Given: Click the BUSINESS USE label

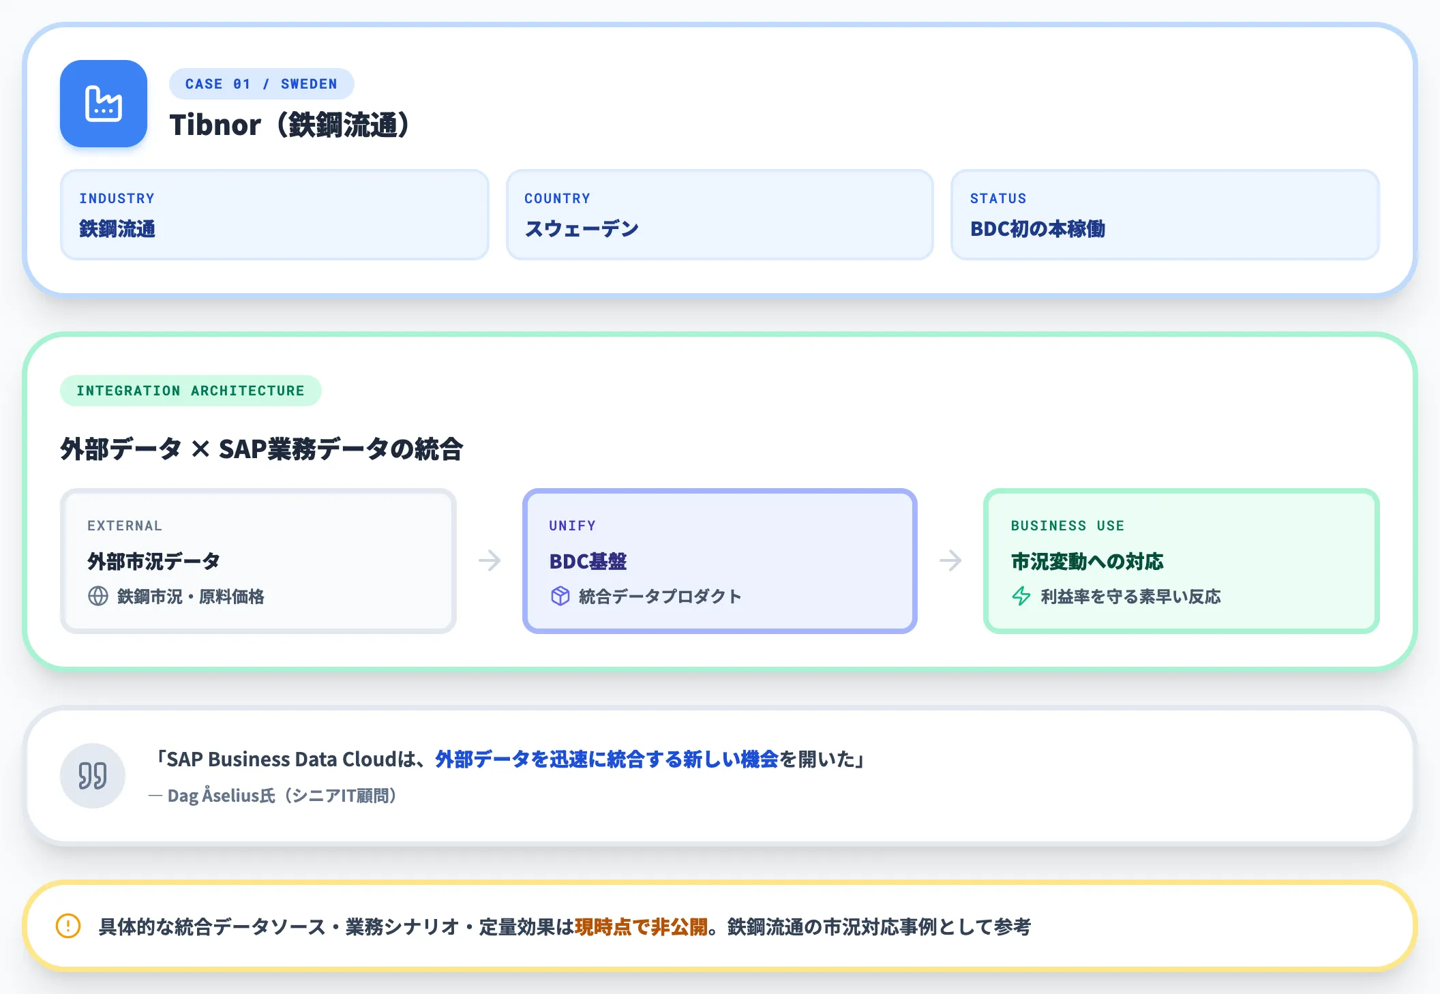Looking at the screenshot, I should point(1068,526).
